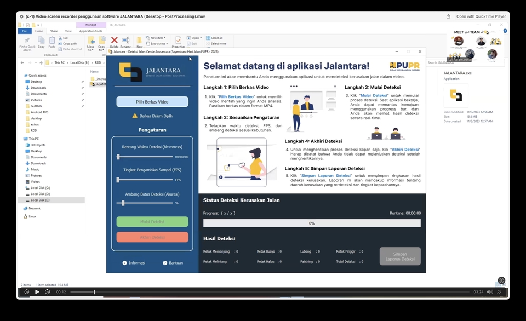Select Network in navigation pane
526x321 pixels.
click(x=34, y=208)
